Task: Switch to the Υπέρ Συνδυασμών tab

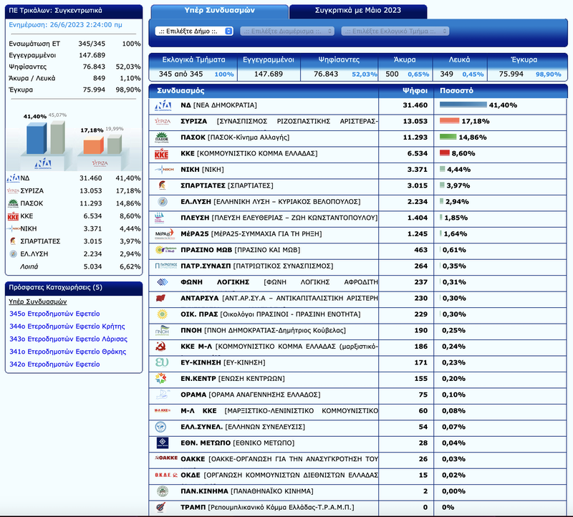Action: pos(220,11)
